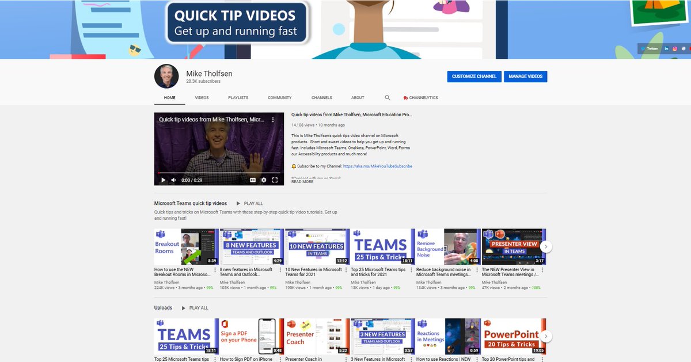The image size is (691, 362).
Task: Seek along the trailer progress bar
Action: [219, 173]
